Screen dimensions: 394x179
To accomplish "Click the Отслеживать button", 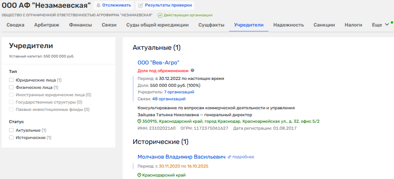I will (113, 5).
